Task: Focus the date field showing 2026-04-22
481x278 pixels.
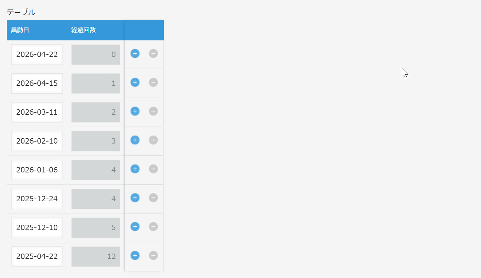Action: 37,55
